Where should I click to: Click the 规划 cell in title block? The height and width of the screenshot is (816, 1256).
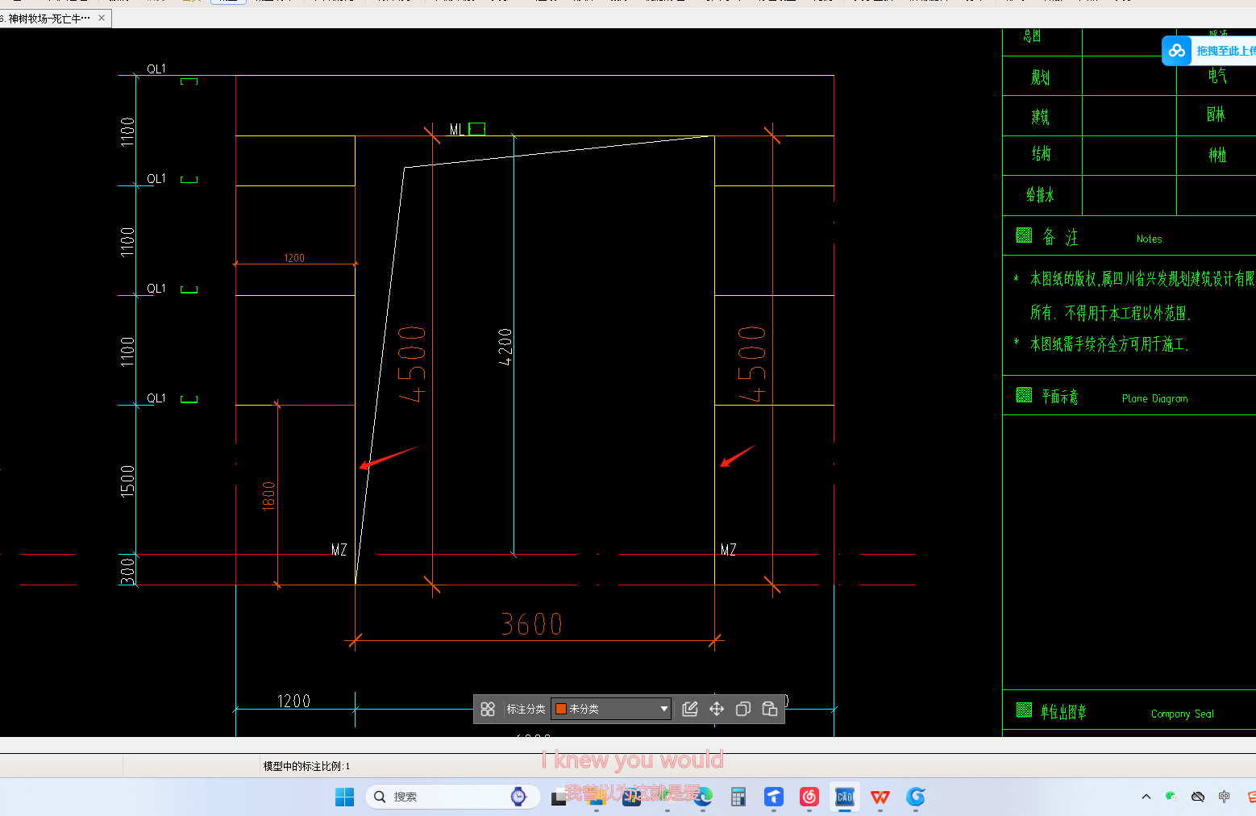click(1041, 77)
